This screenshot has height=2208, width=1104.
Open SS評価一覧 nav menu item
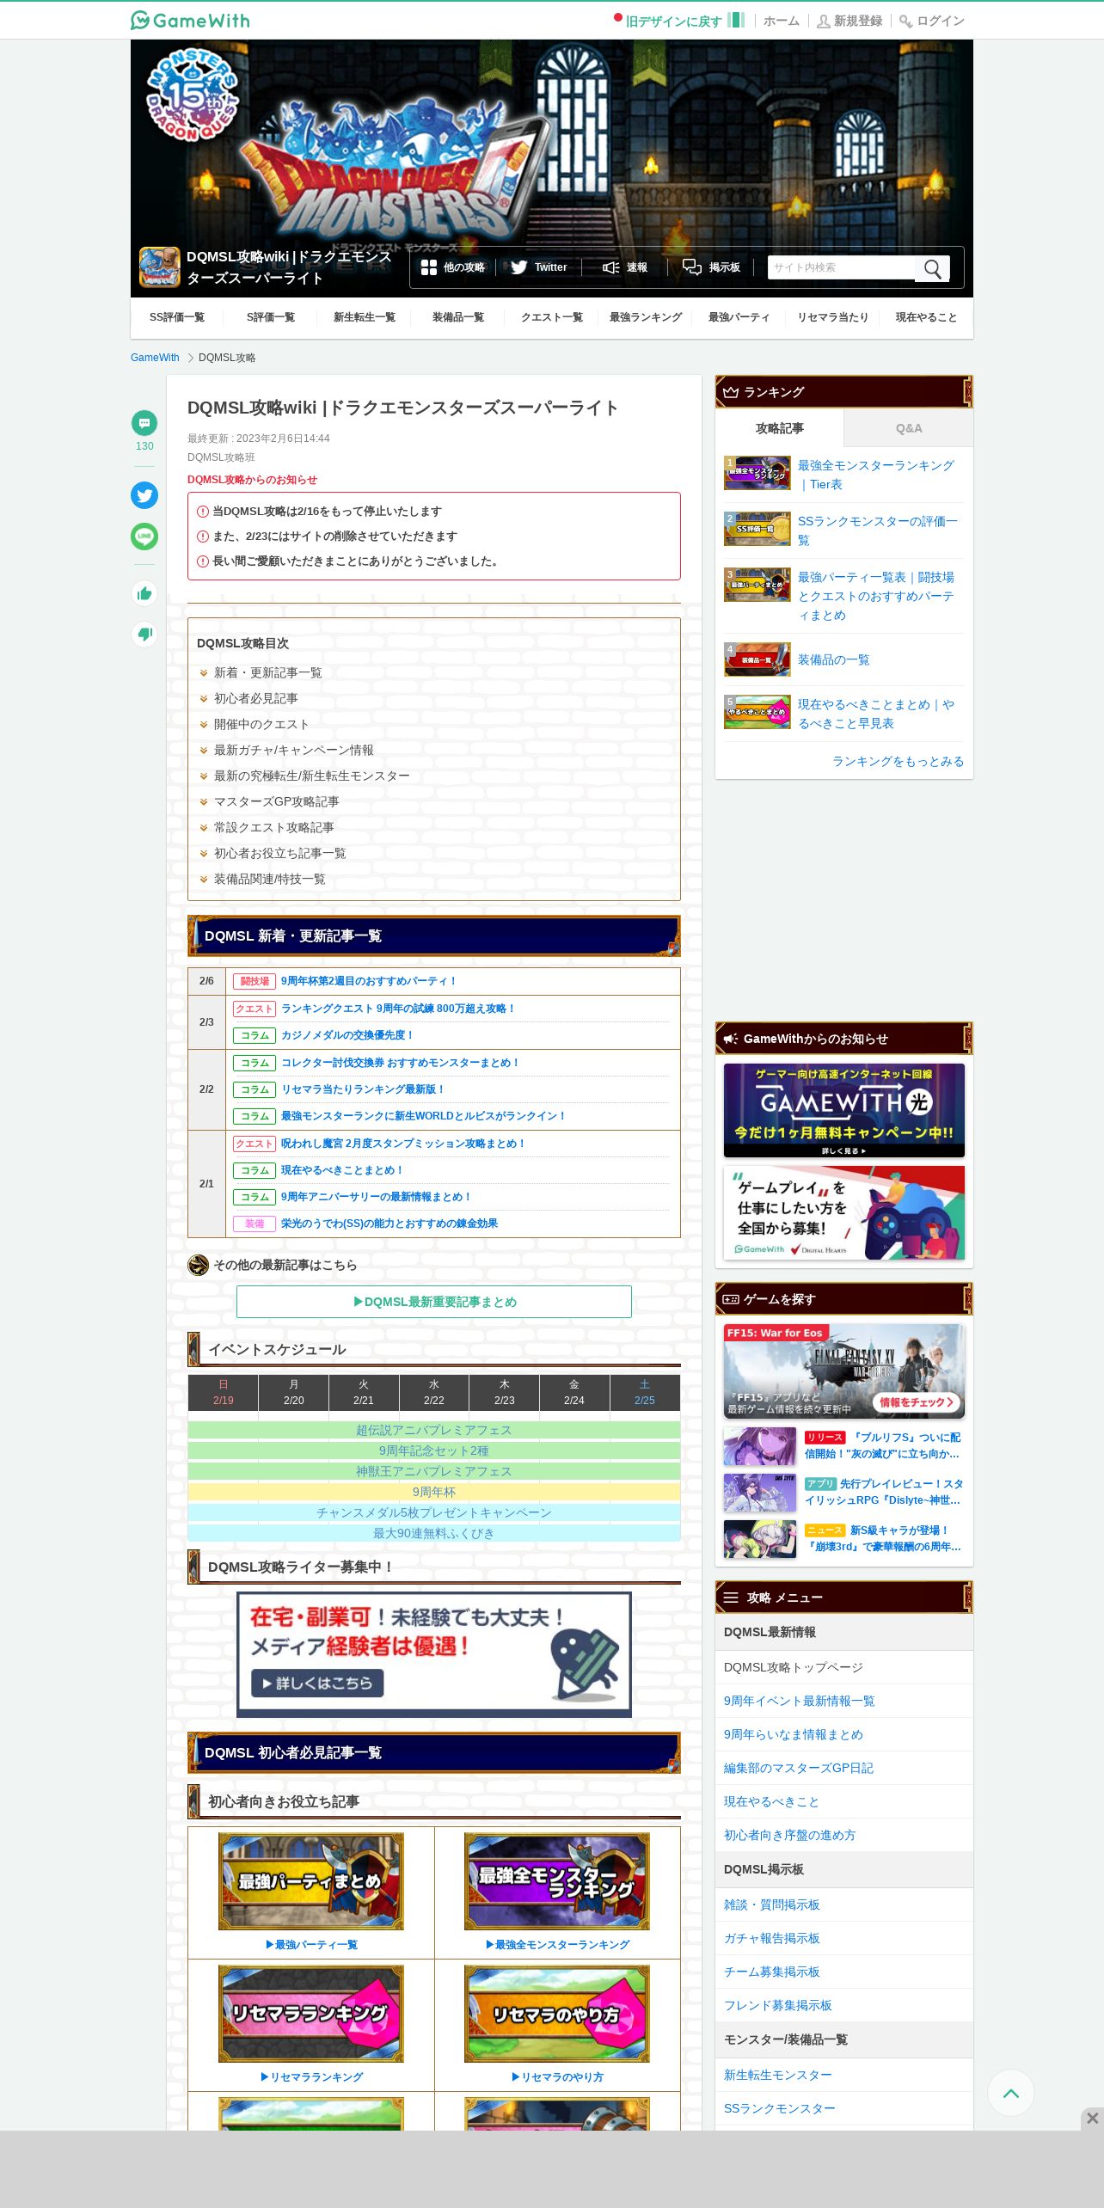(x=177, y=317)
